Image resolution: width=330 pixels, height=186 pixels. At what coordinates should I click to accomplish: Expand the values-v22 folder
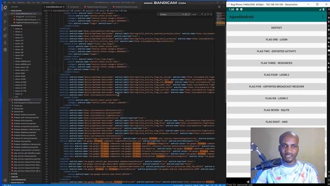click(x=19, y=41)
